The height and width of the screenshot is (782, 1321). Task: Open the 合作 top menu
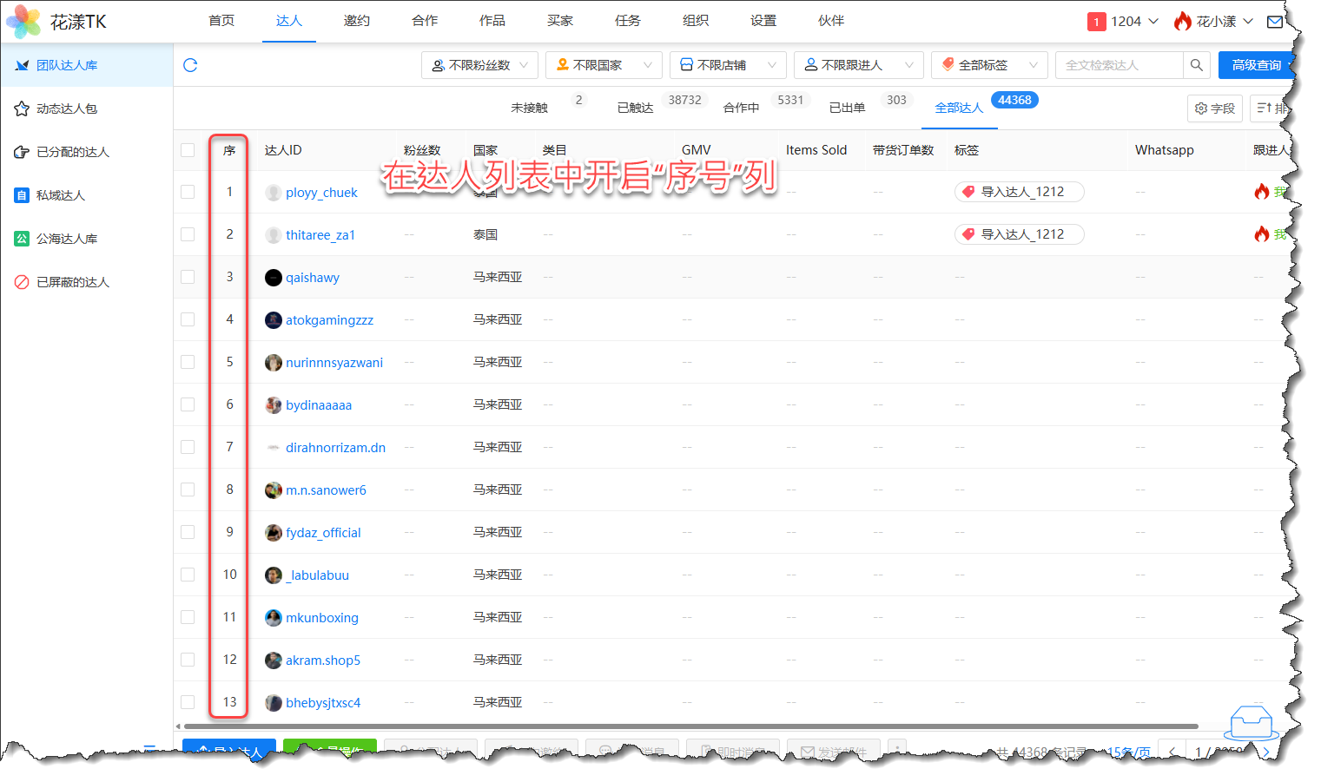[425, 21]
